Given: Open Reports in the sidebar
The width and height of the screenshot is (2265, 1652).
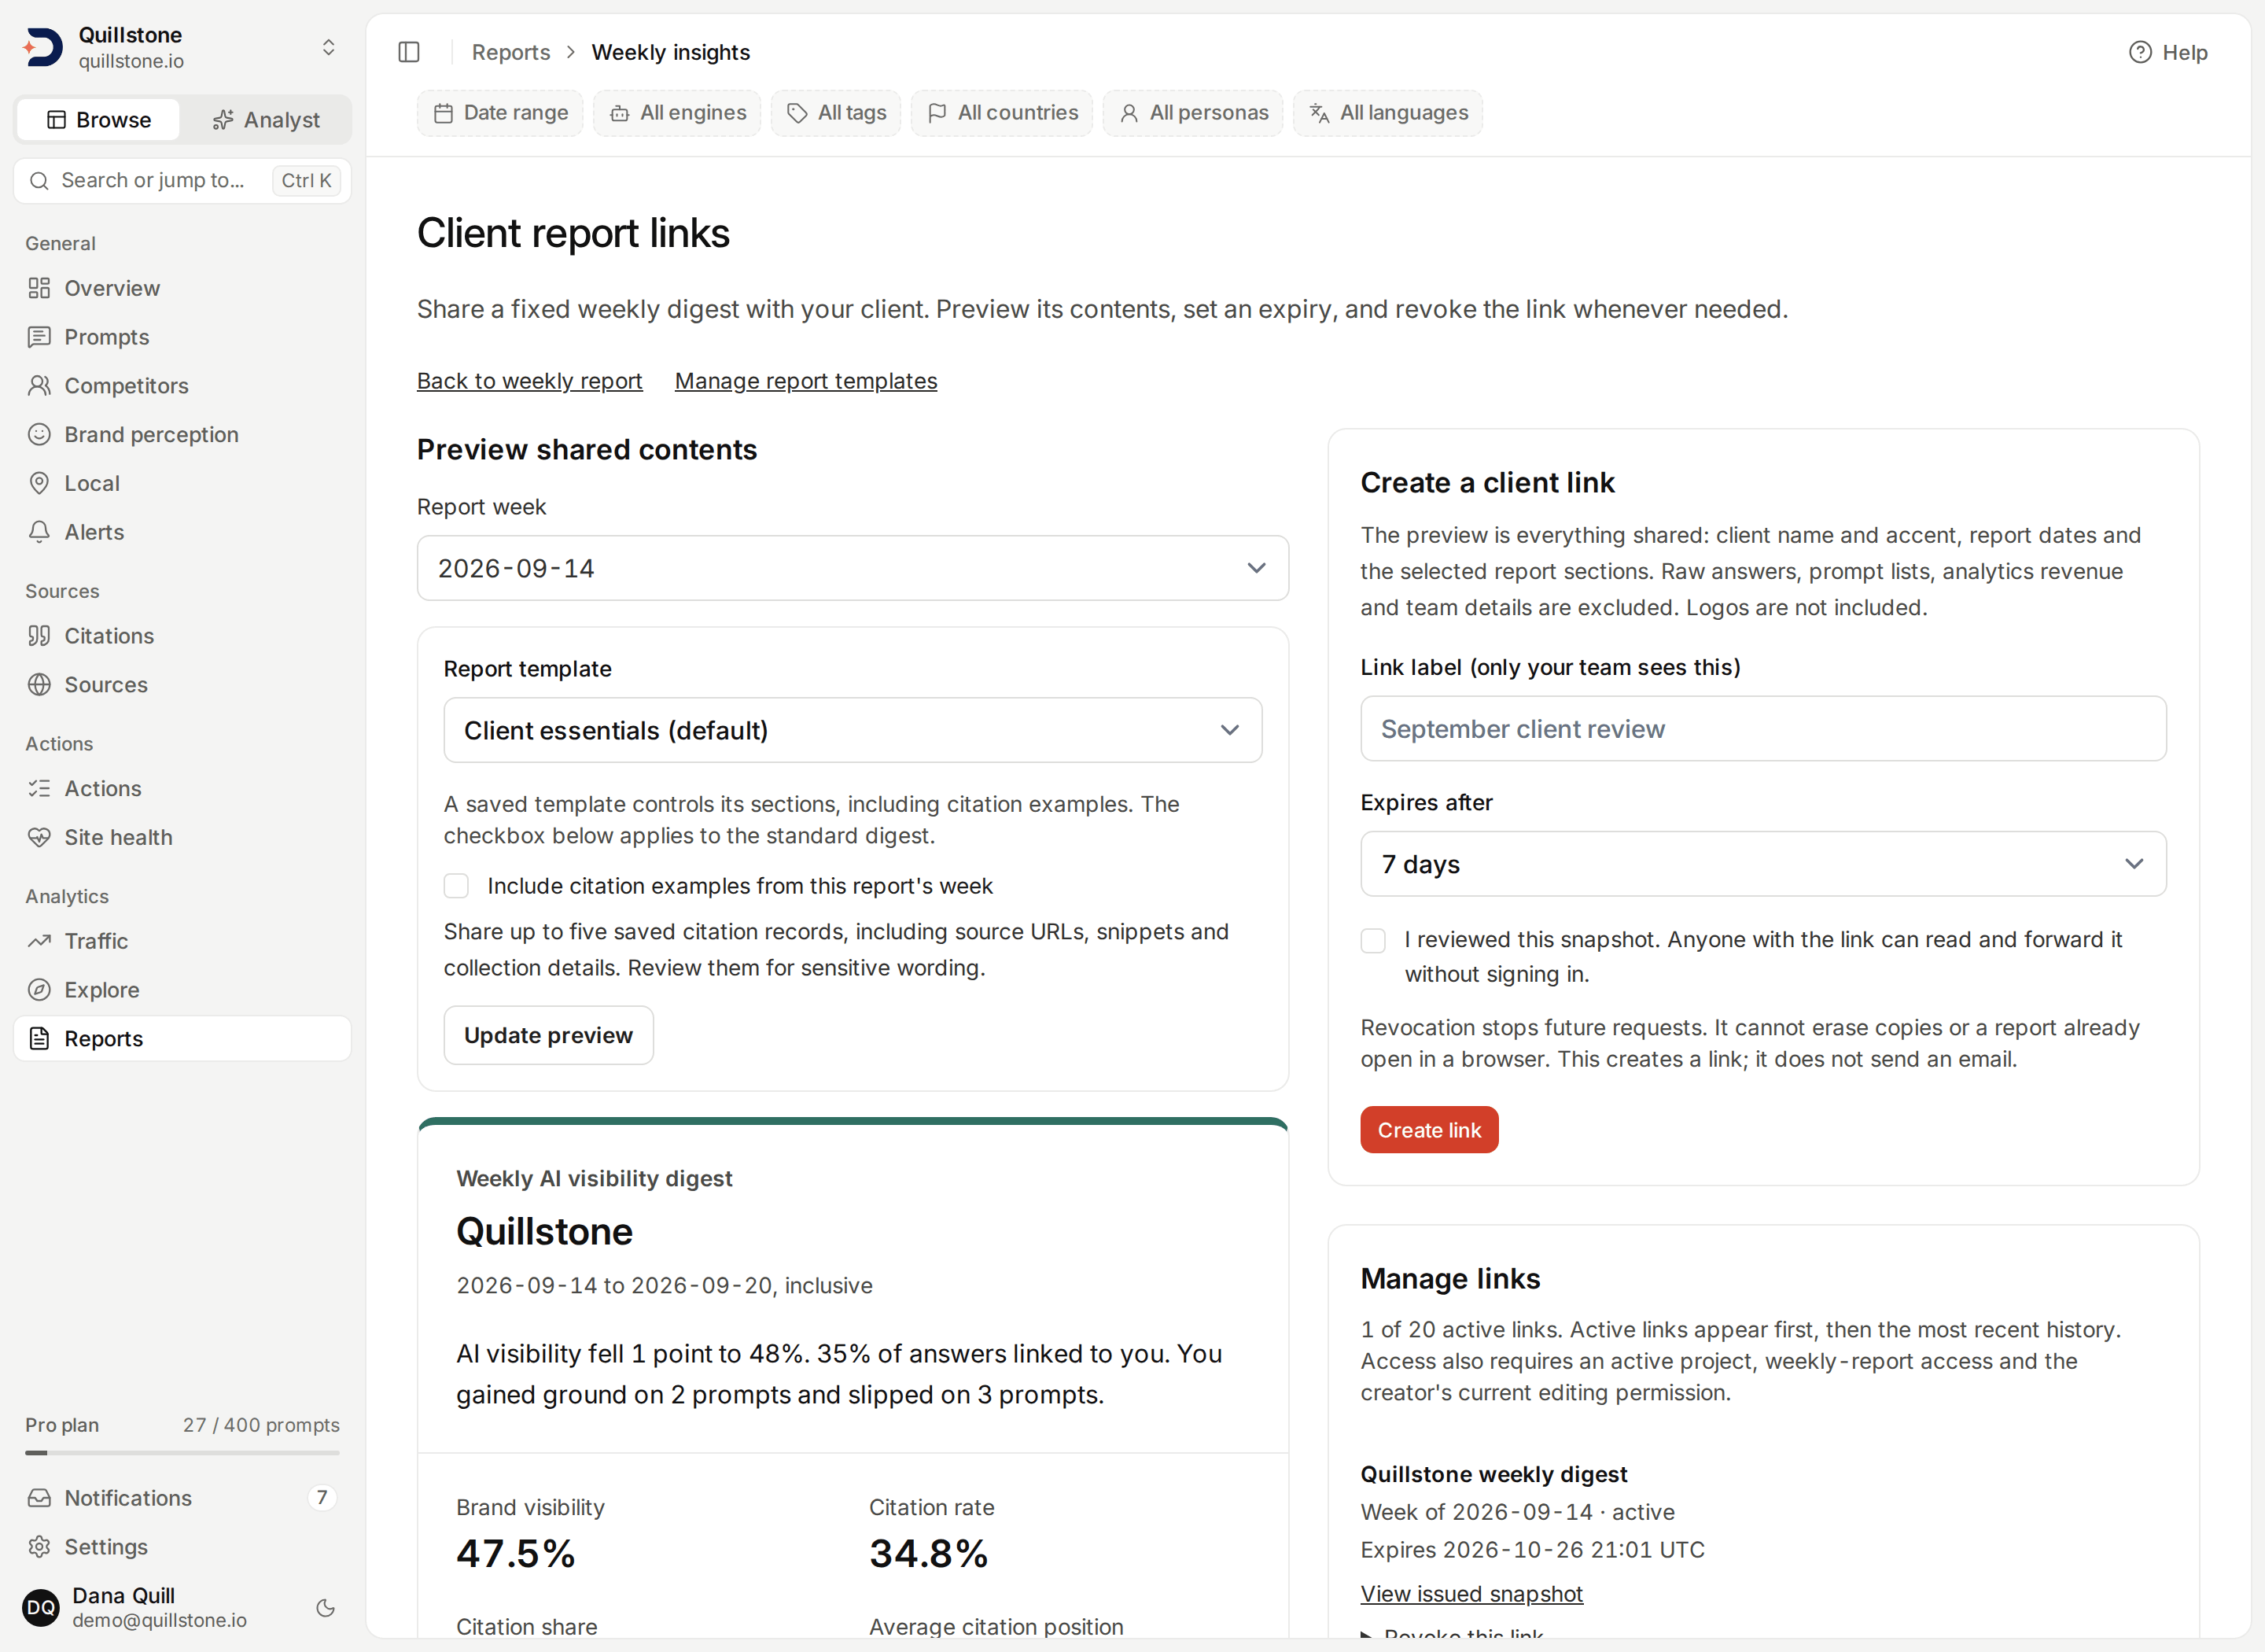Looking at the screenshot, I should pyautogui.click(x=182, y=1039).
